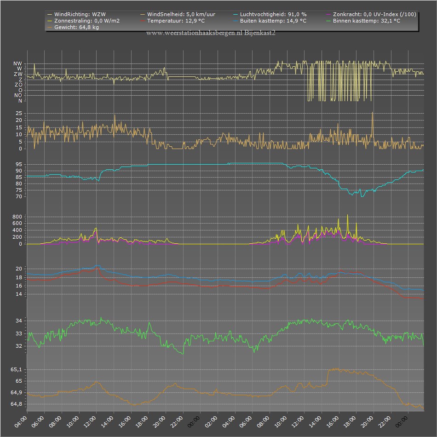This screenshot has height=437, width=437.
Task: Click the red line swatch beside Temperatuur
Action: point(143,21)
